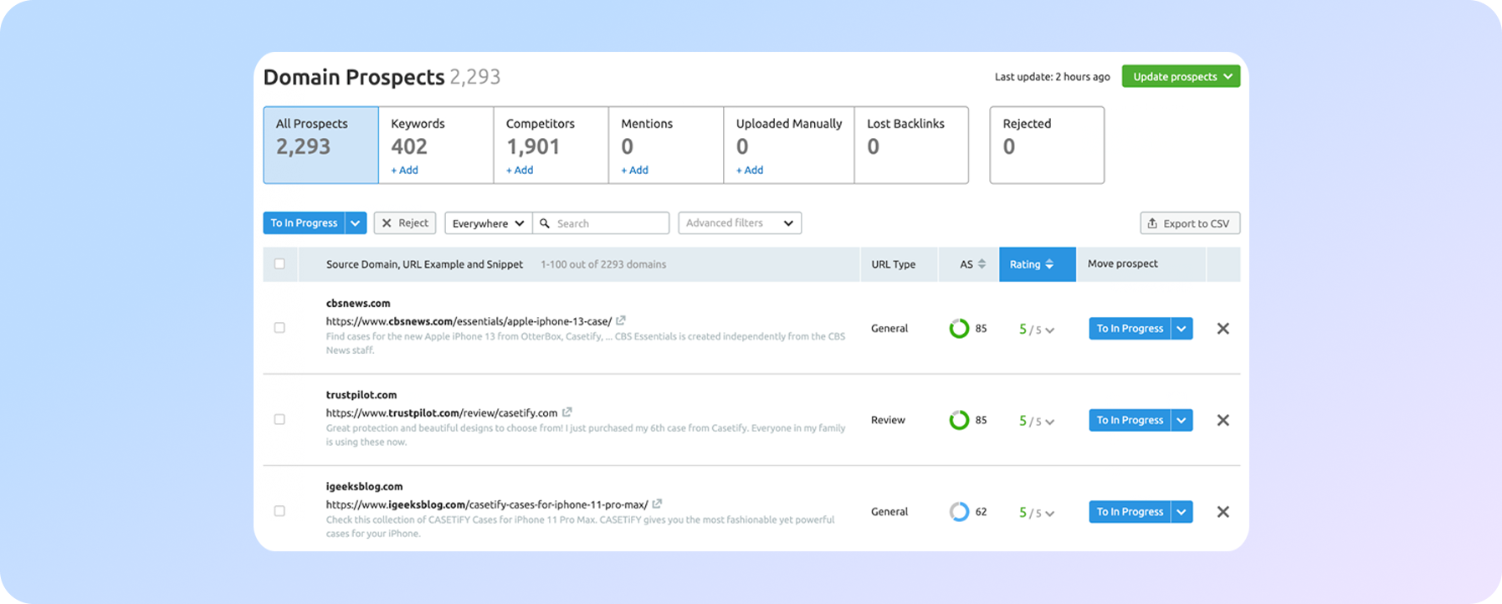Screen dimensions: 1502x604
Task: Click + Add link under Keywords
Action: [405, 170]
